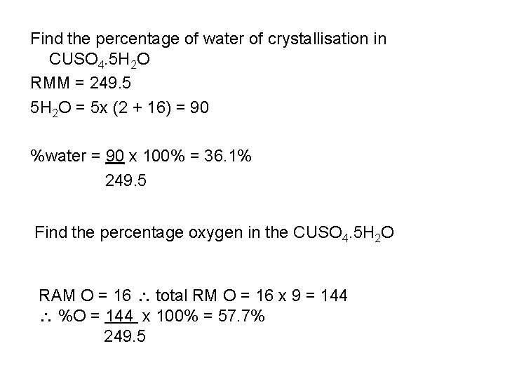Screen dimensions: 505x379
Task: Select the 57.7% result
Action: 241,316
